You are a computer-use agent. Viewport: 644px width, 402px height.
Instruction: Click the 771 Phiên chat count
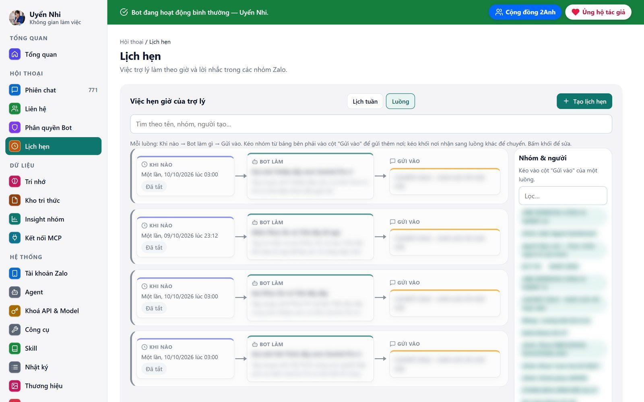pos(93,90)
